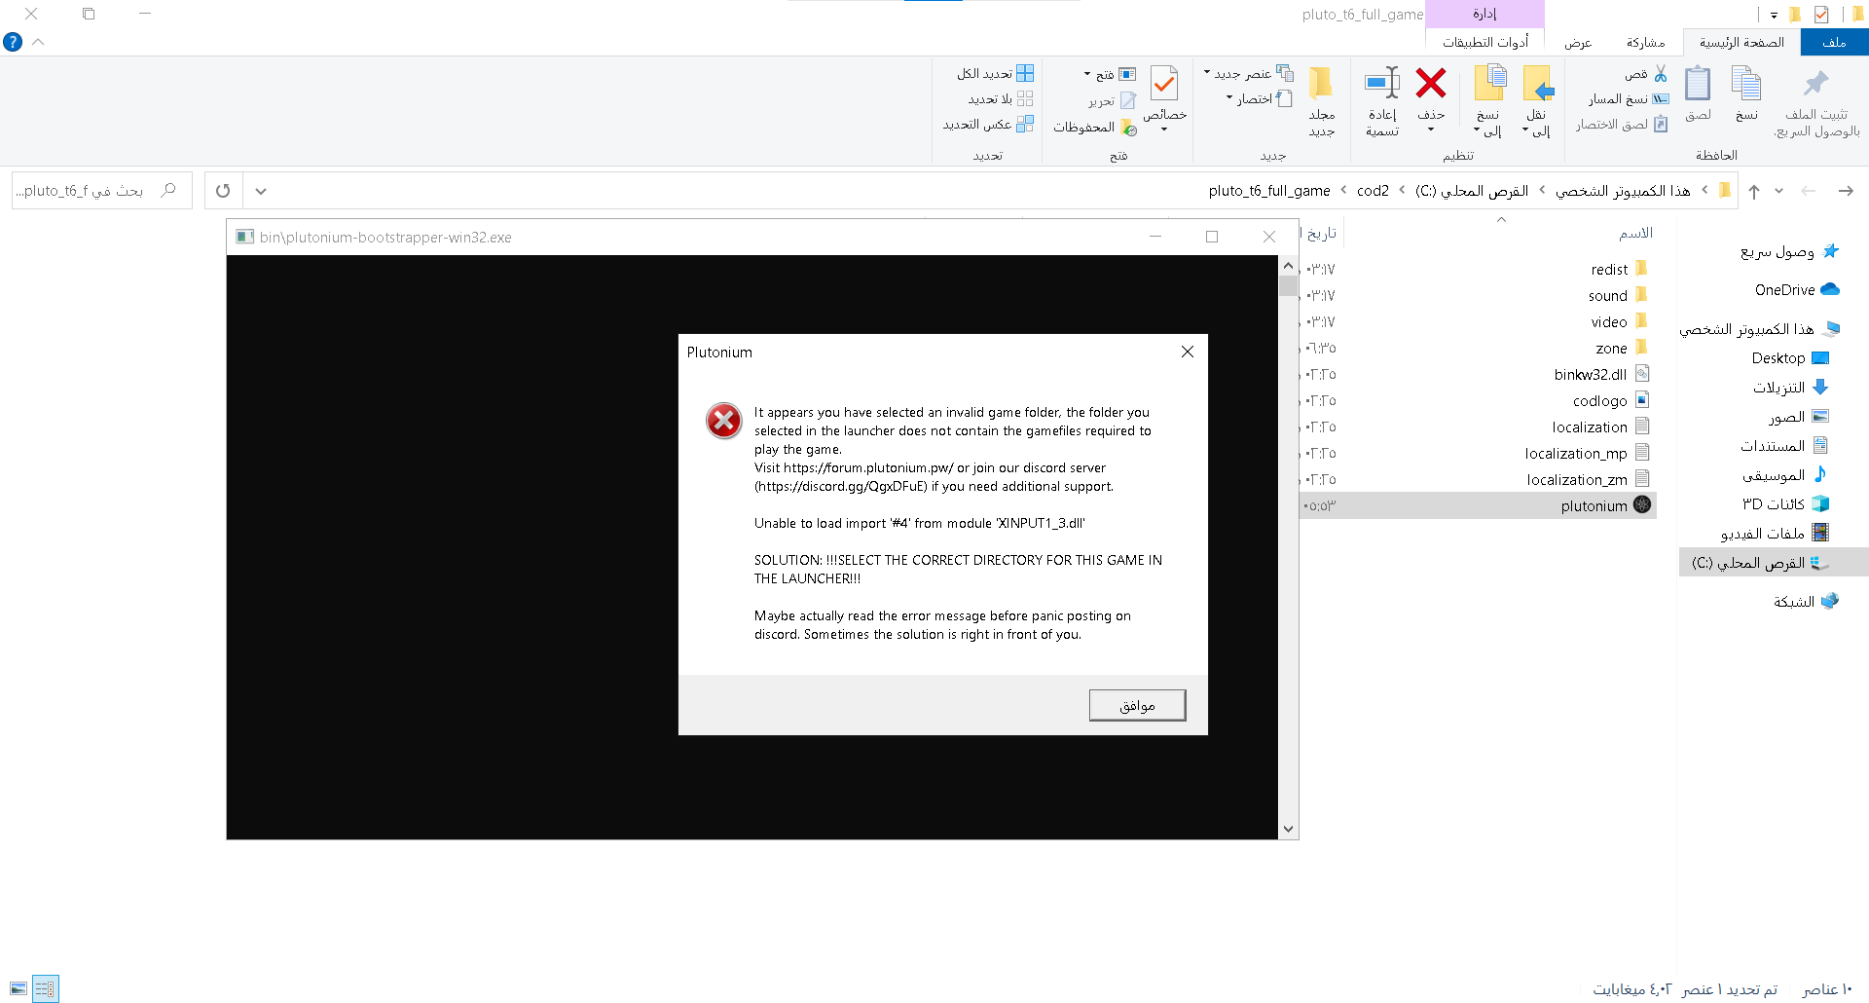Screen dimensions: 1869x1003
Task: Open the New item (عنصر جديد) dropdown
Action: (x=1248, y=74)
